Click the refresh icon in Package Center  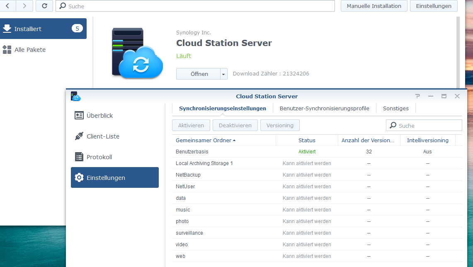pyautogui.click(x=44, y=6)
